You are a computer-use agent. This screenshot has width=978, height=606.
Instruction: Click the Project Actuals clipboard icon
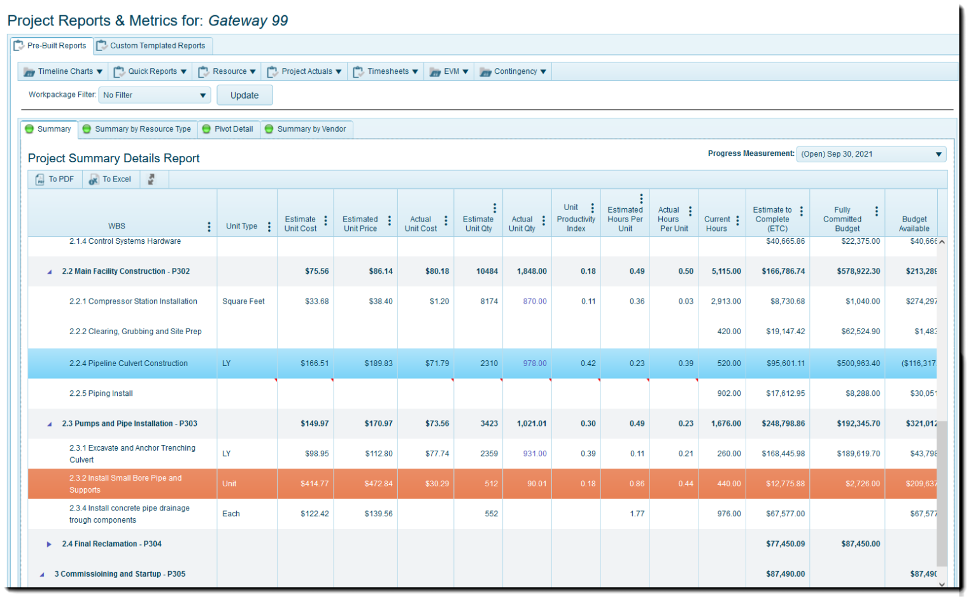273,71
